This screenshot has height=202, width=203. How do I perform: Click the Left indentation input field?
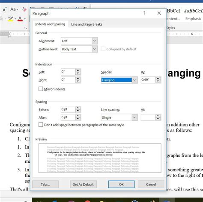click(x=68, y=72)
